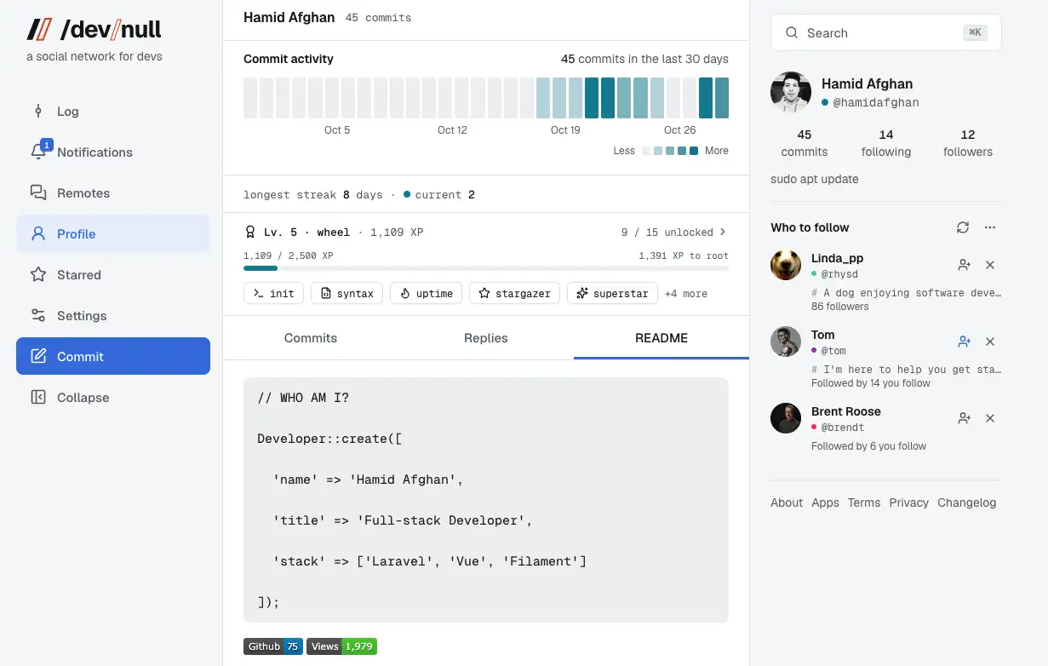The height and width of the screenshot is (666, 1048).
Task: Switch to the Commits tab
Action: click(311, 338)
